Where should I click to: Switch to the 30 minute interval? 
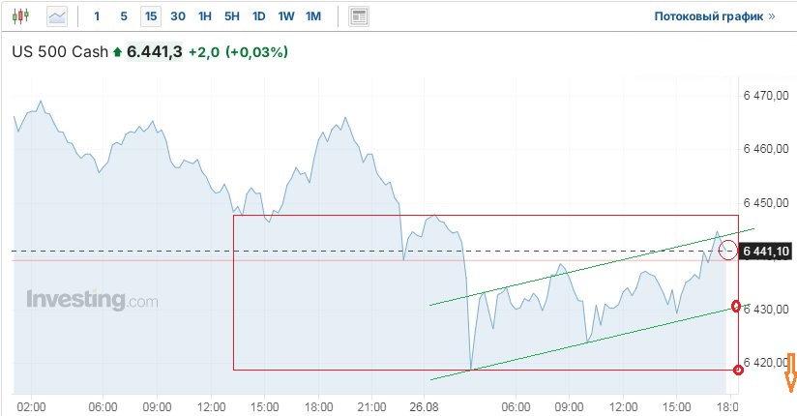[177, 16]
